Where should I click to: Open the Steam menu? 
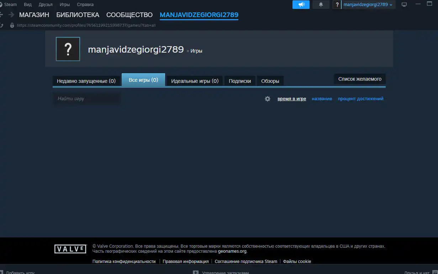(10, 5)
